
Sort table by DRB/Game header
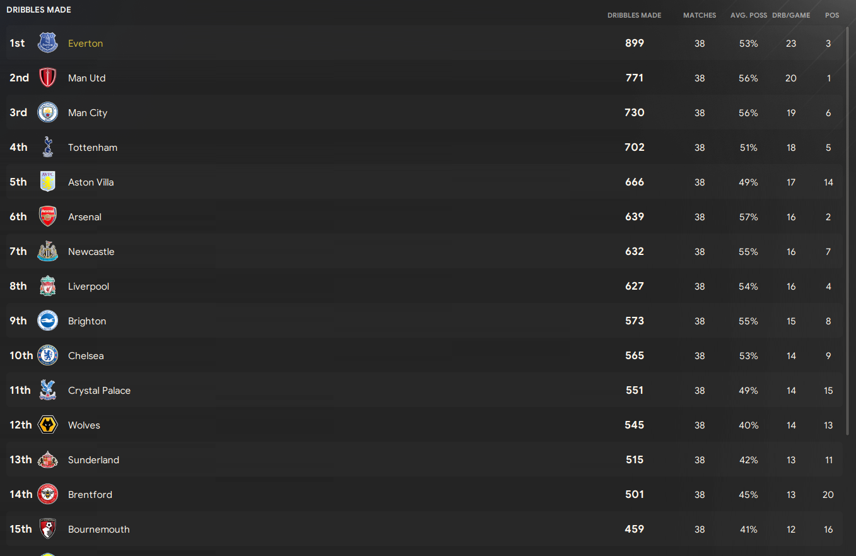click(x=791, y=15)
